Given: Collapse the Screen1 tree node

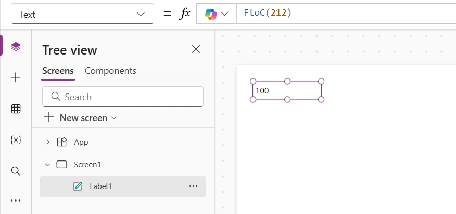Looking at the screenshot, I should 48,165.
